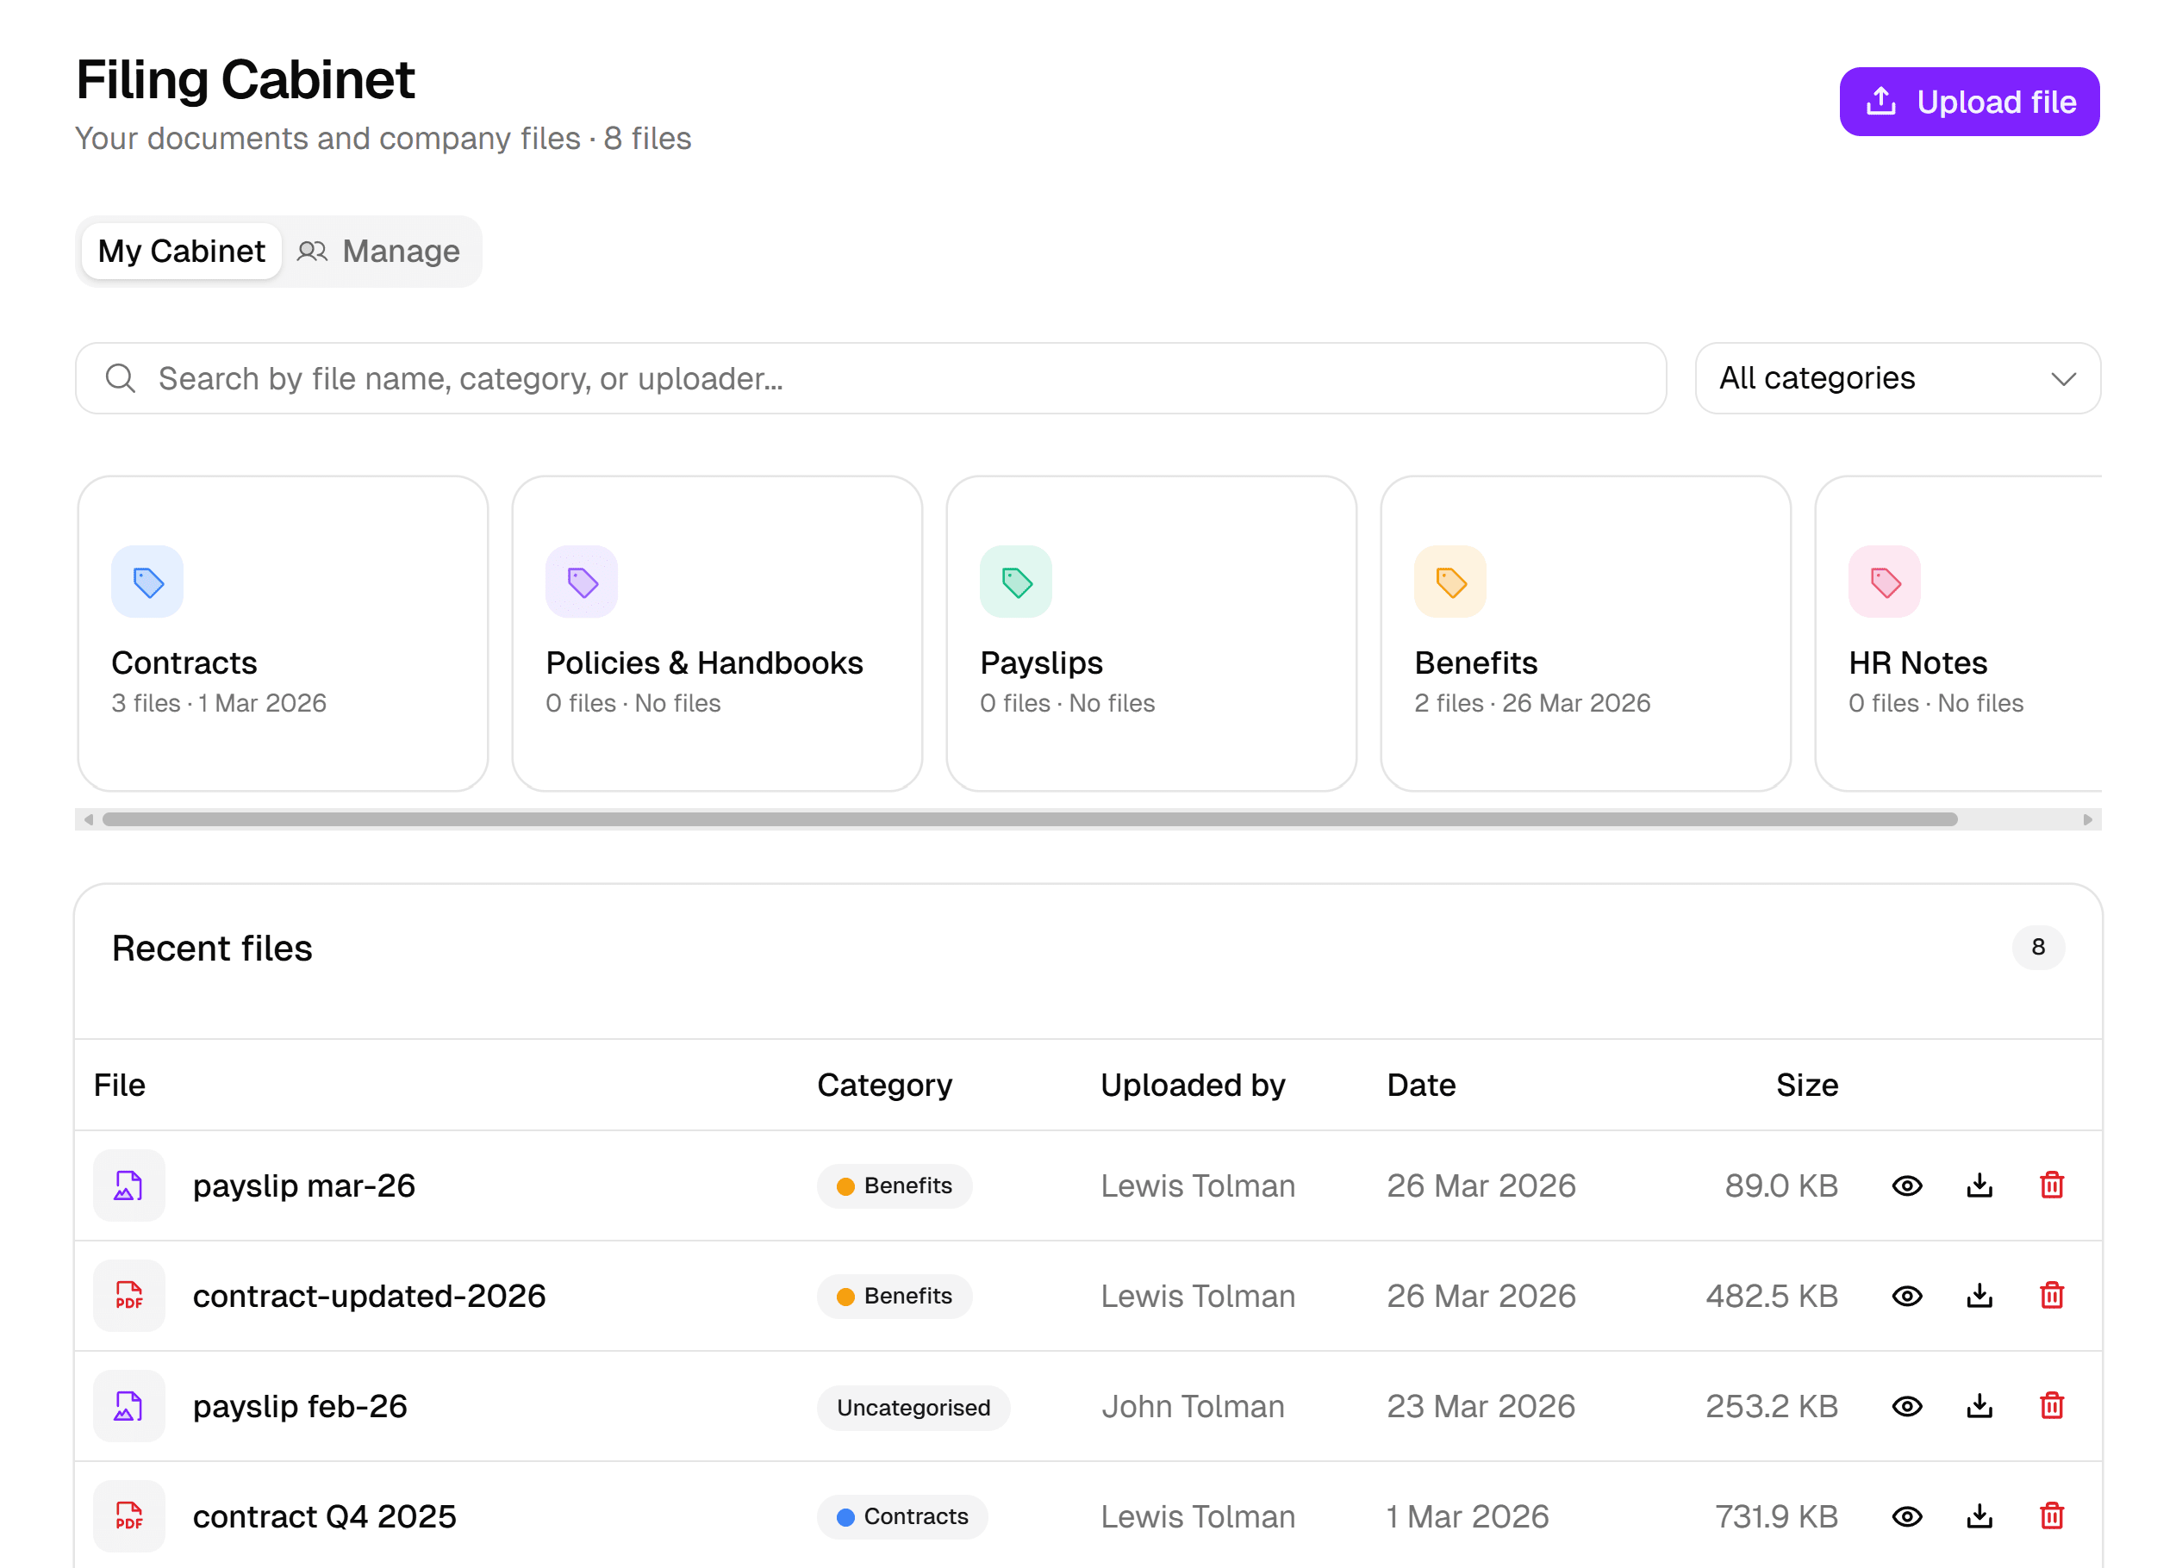The image size is (2182, 1568).
Task: Click the Upload file button
Action: 1968,102
